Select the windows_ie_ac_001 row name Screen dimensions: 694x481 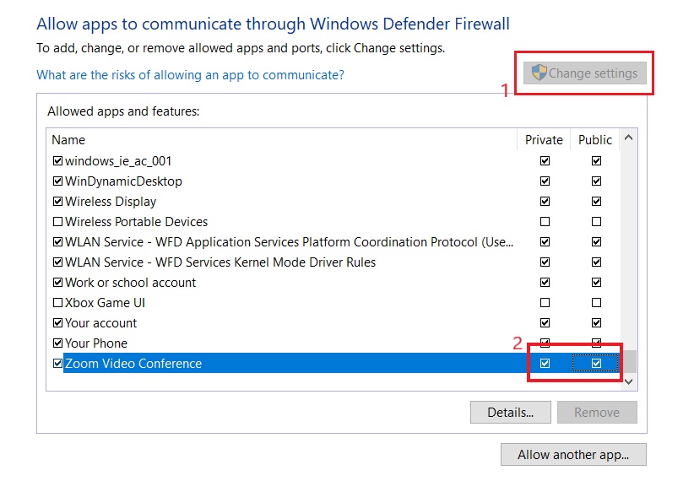118,160
